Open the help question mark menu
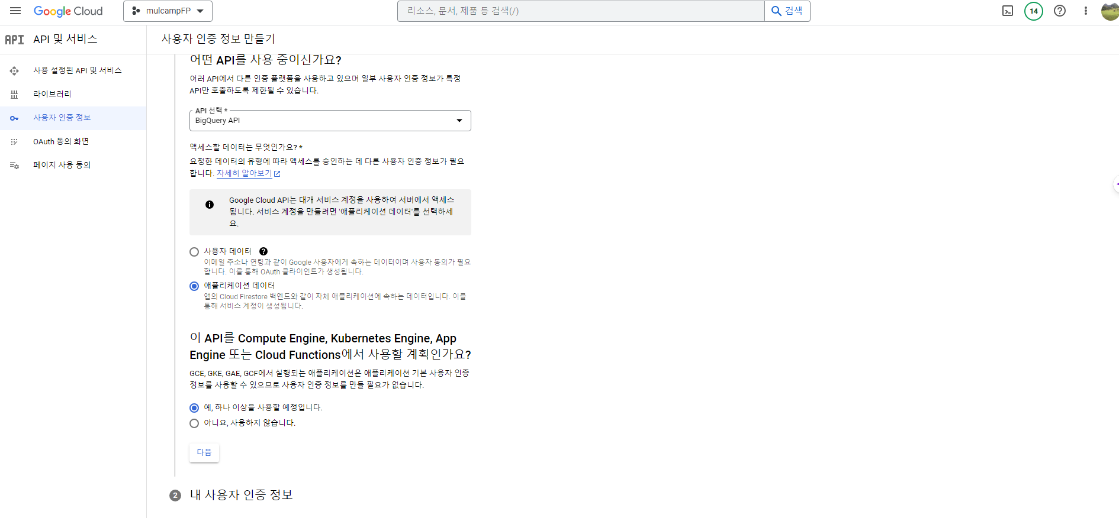This screenshot has width=1119, height=518. point(1060,11)
